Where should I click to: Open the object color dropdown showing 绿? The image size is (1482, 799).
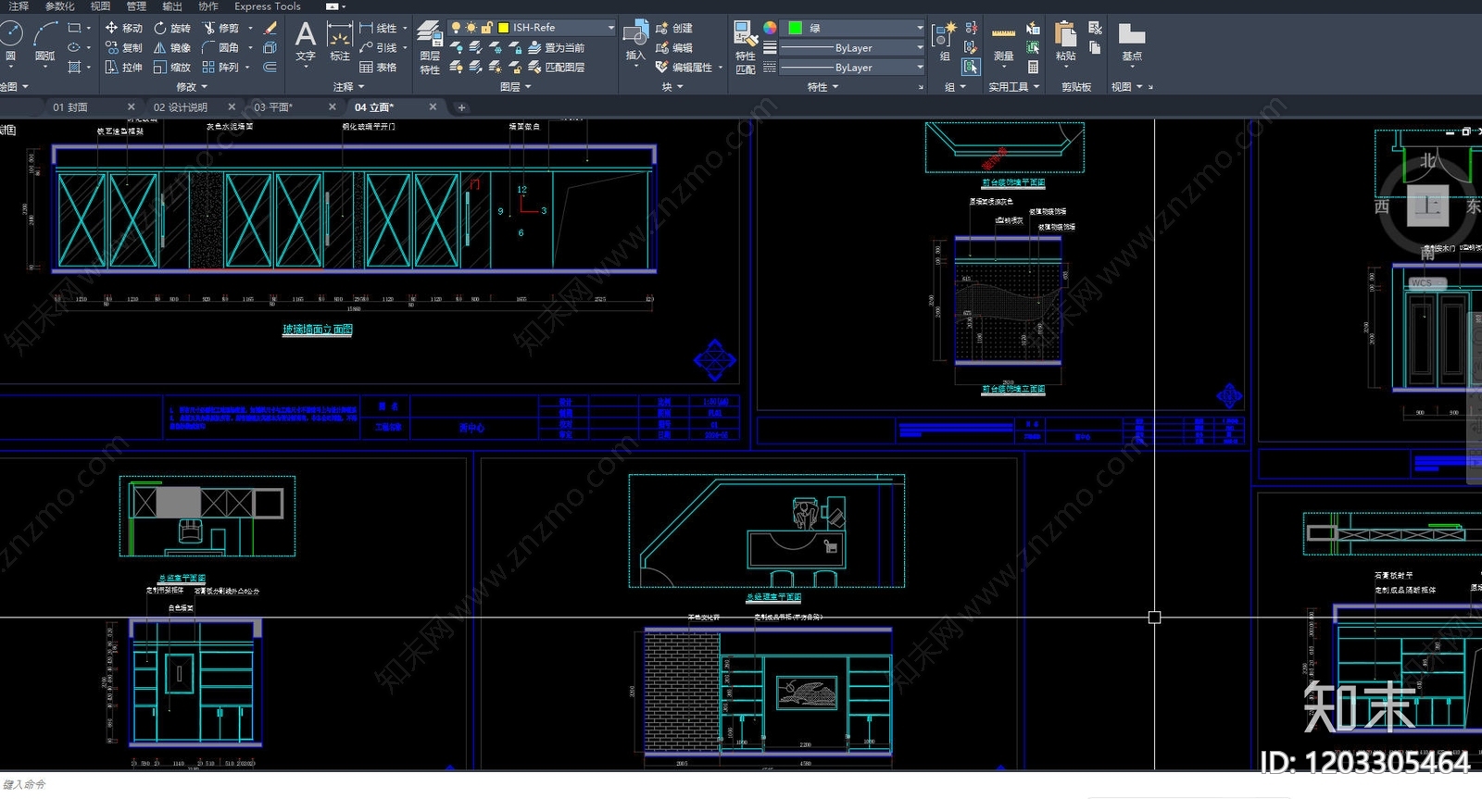[x=853, y=28]
